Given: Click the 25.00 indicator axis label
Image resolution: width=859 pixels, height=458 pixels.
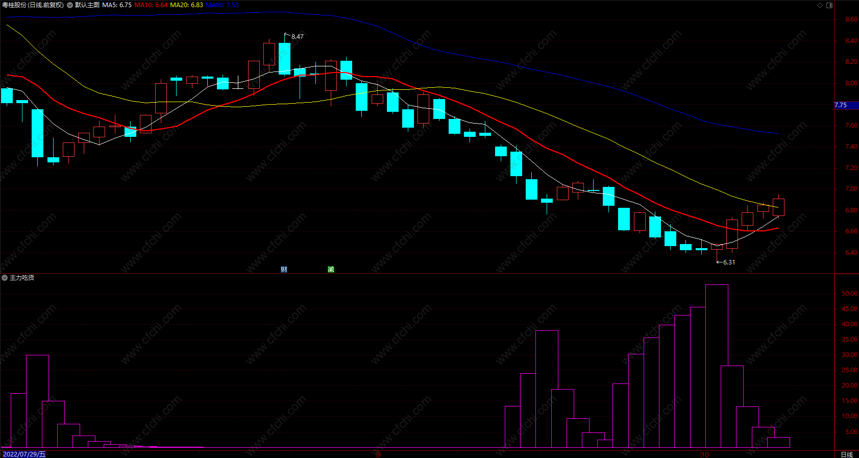Looking at the screenshot, I should (x=850, y=370).
